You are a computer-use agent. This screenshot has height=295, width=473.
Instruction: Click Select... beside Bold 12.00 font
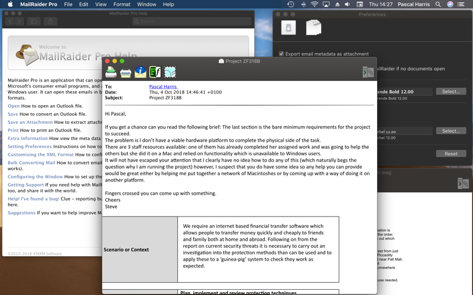(x=451, y=91)
